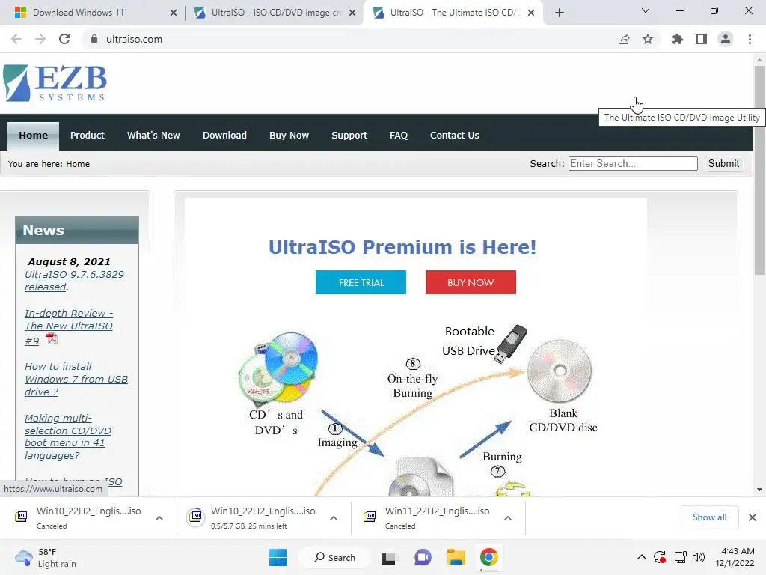Open the share page icon

click(x=623, y=39)
